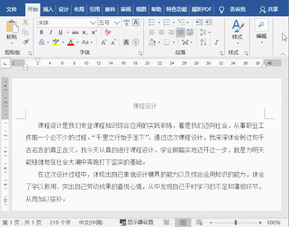
Task: Toggle Bold formatting
Action: tap(41, 32)
